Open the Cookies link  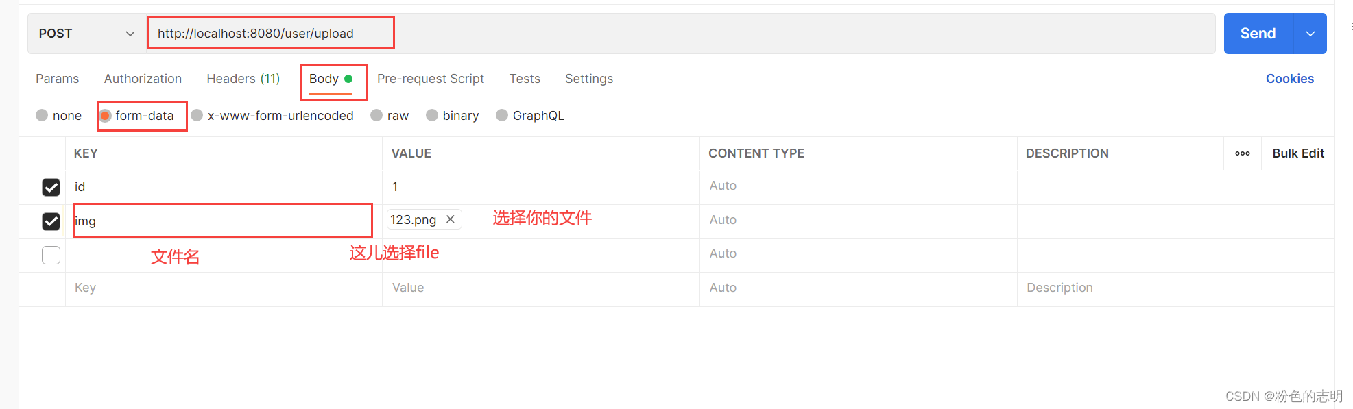(1290, 79)
